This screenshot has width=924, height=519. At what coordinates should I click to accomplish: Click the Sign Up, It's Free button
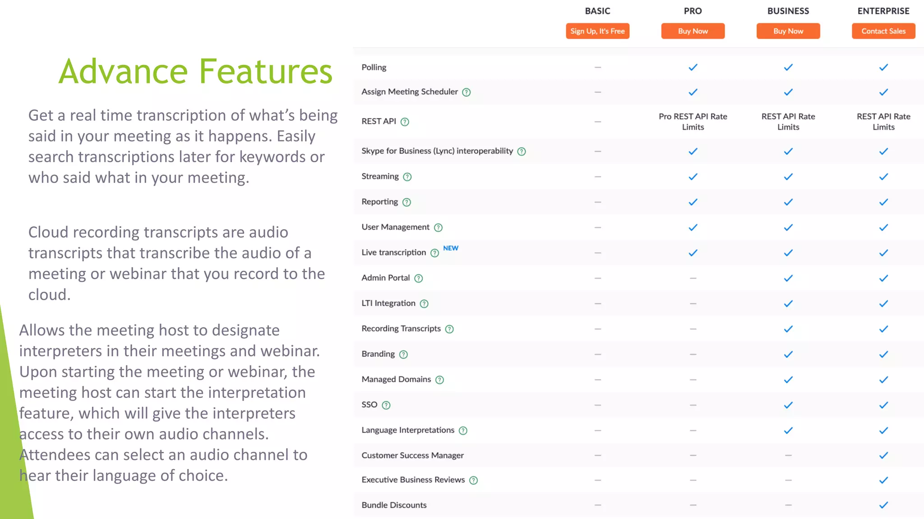(597, 31)
